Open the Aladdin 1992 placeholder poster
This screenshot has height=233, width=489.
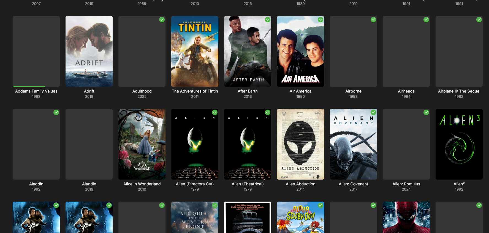click(36, 144)
